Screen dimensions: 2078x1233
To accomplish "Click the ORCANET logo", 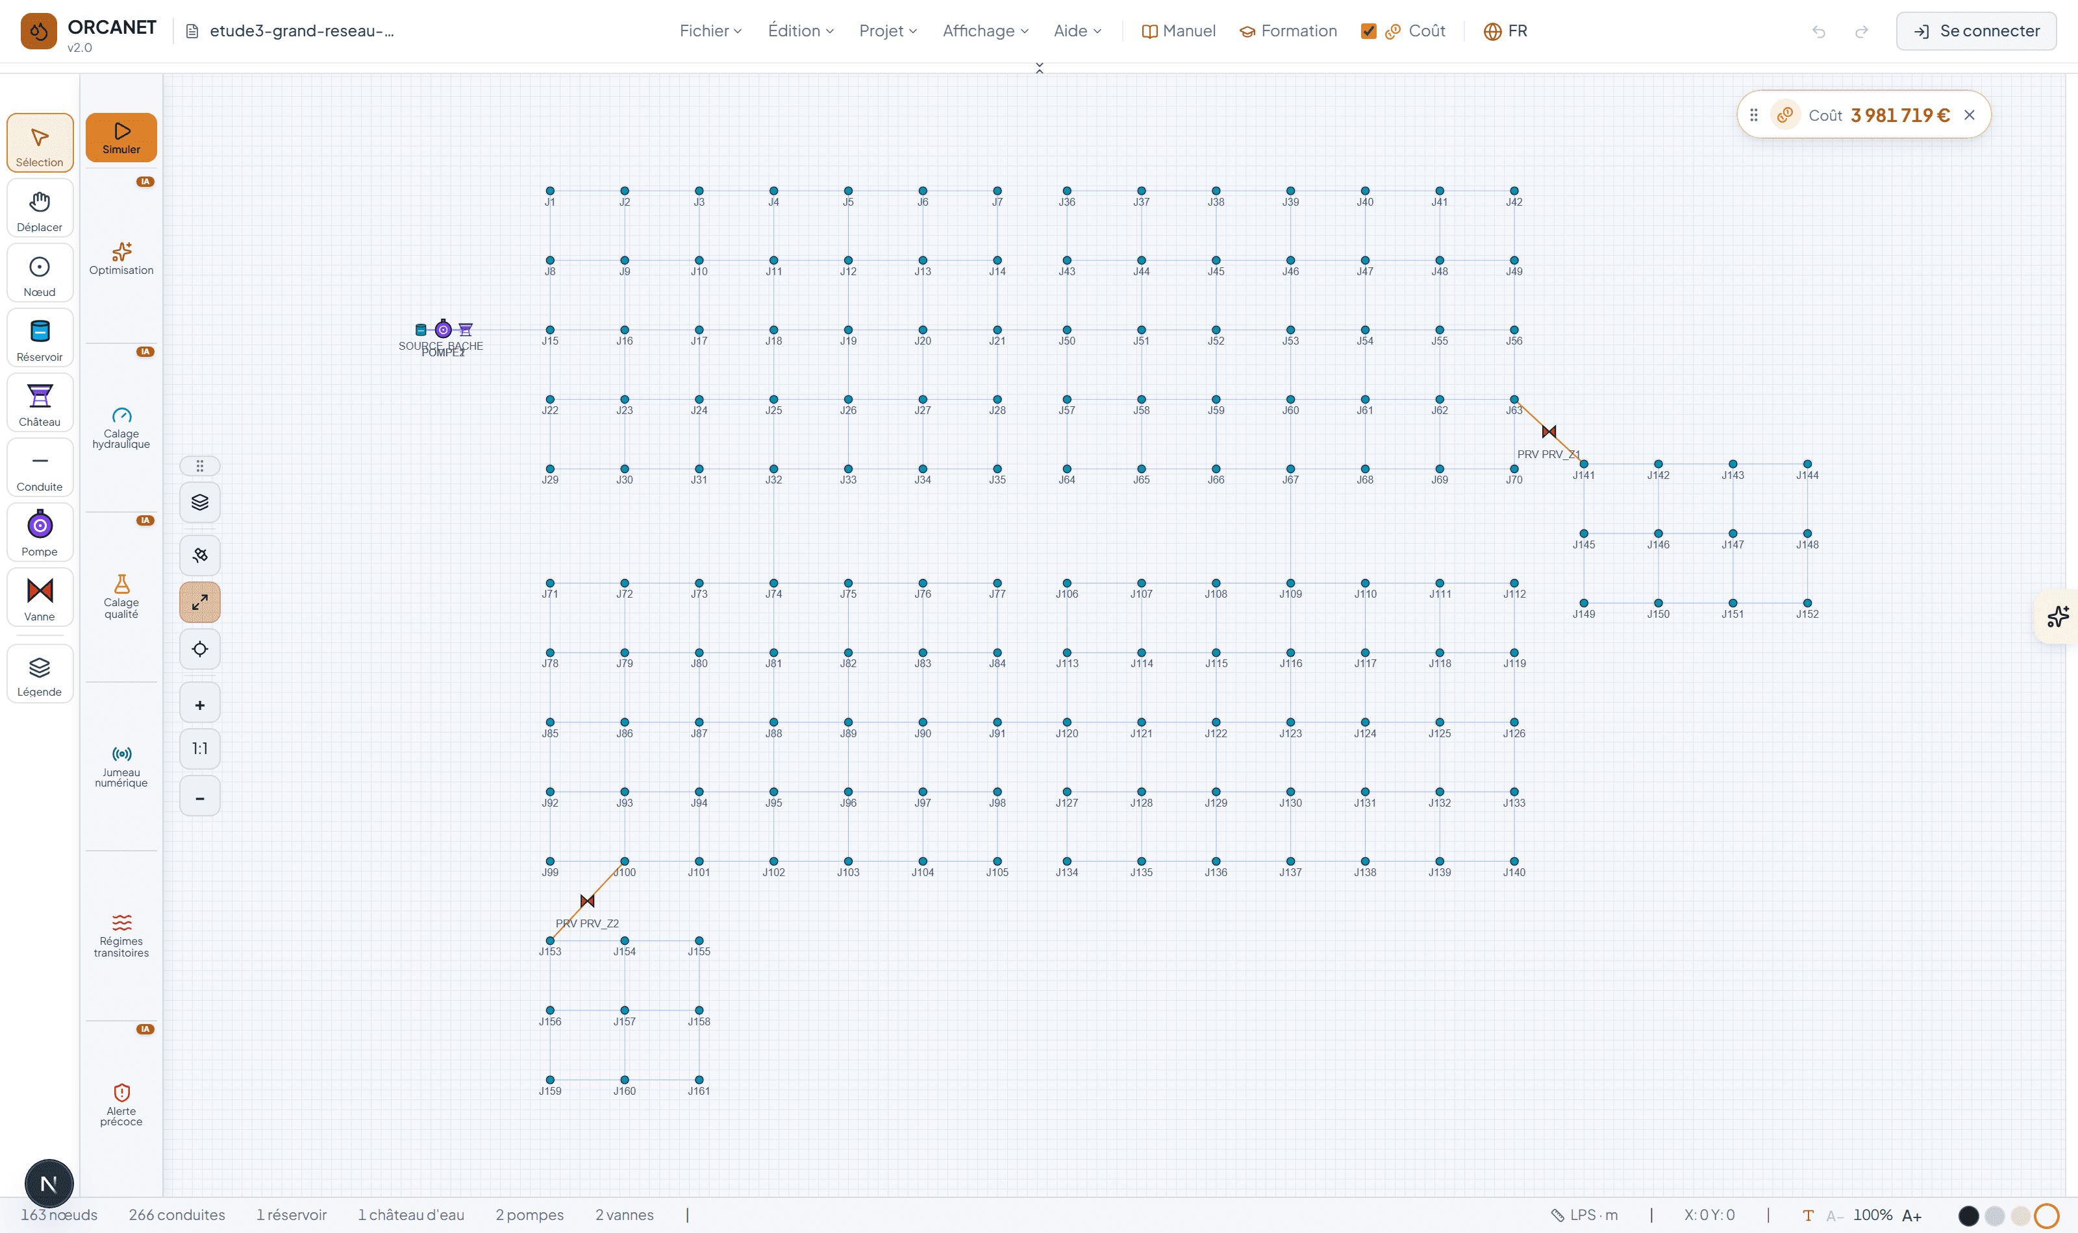I will (39, 32).
